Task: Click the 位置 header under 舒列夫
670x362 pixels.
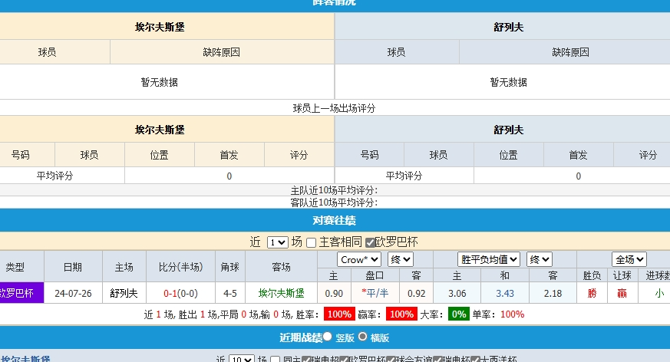Action: point(509,155)
